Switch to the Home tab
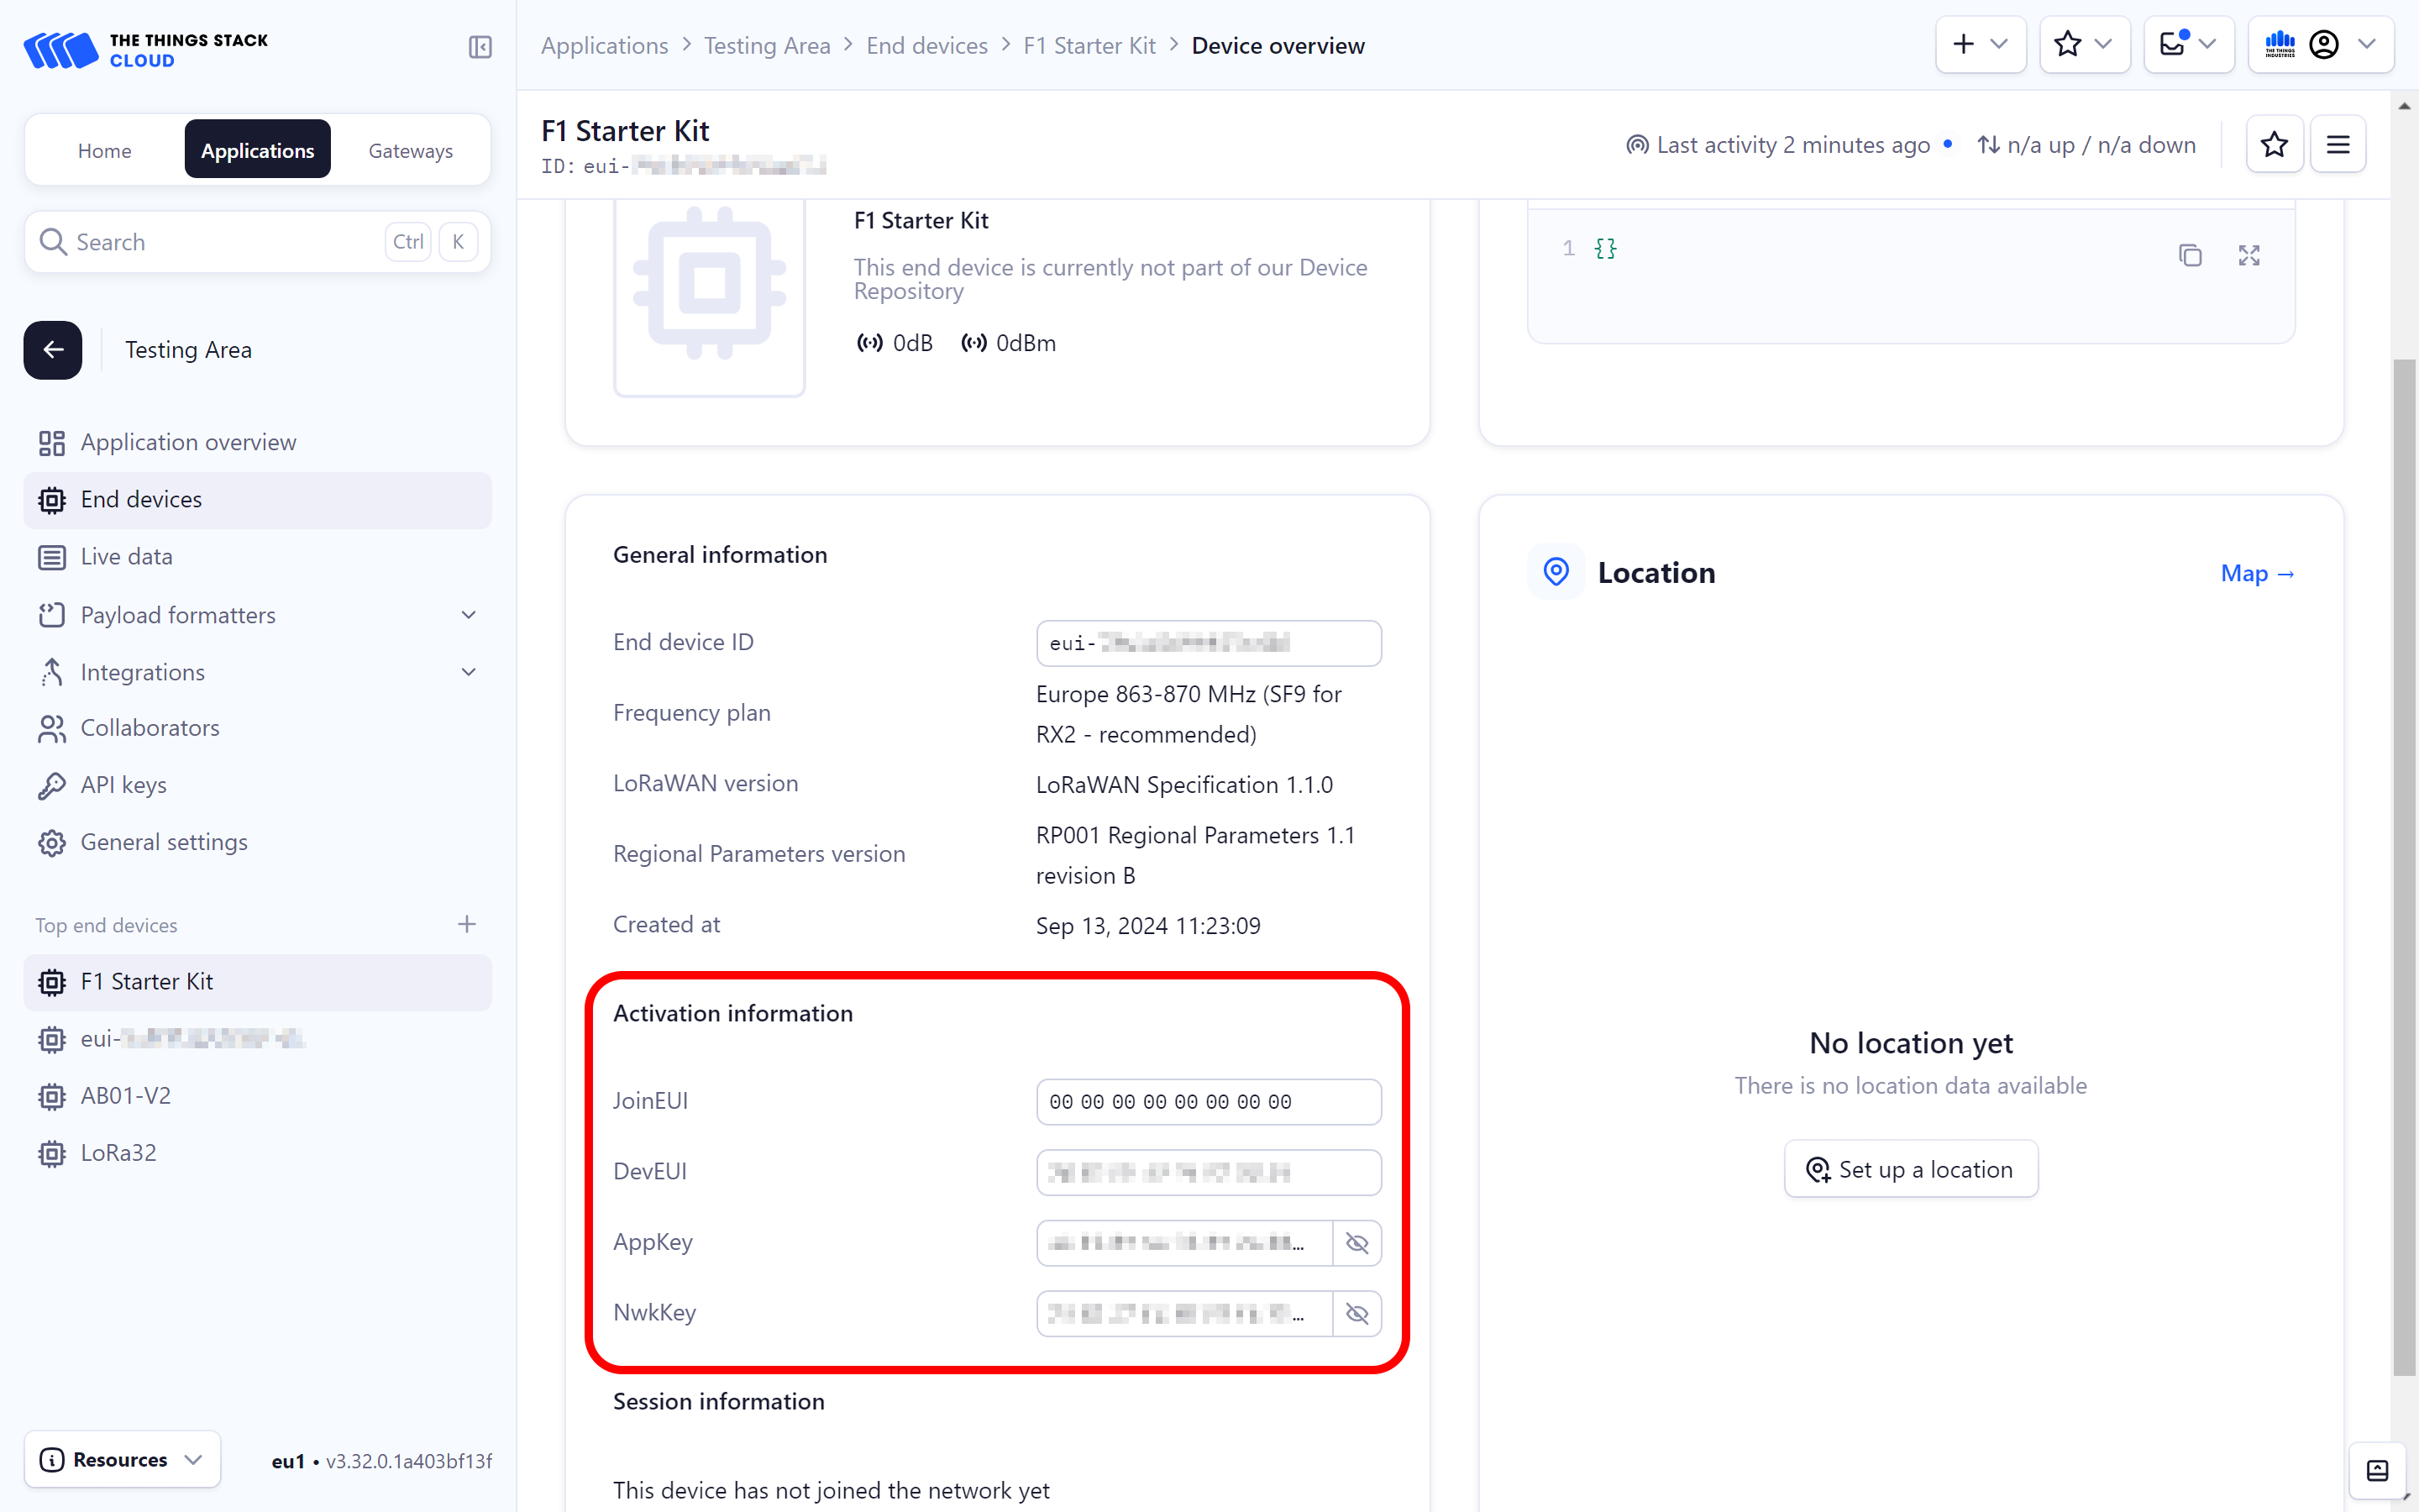The image size is (2419, 1512). pyautogui.click(x=104, y=150)
